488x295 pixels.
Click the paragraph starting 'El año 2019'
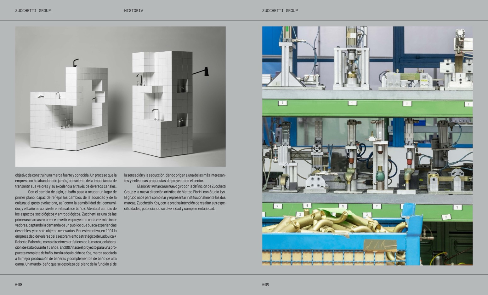[x=175, y=198]
